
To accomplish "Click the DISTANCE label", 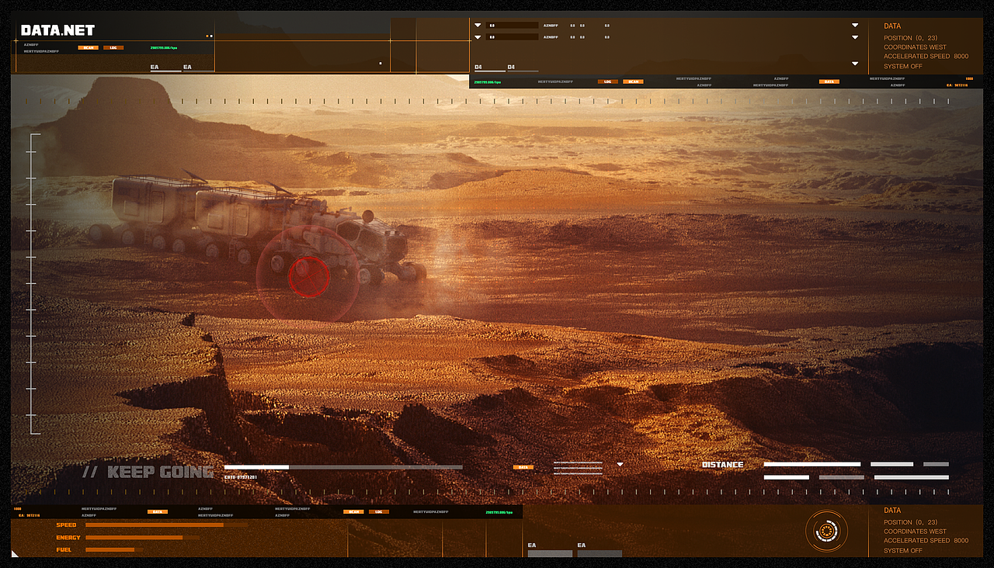I will click(x=722, y=465).
